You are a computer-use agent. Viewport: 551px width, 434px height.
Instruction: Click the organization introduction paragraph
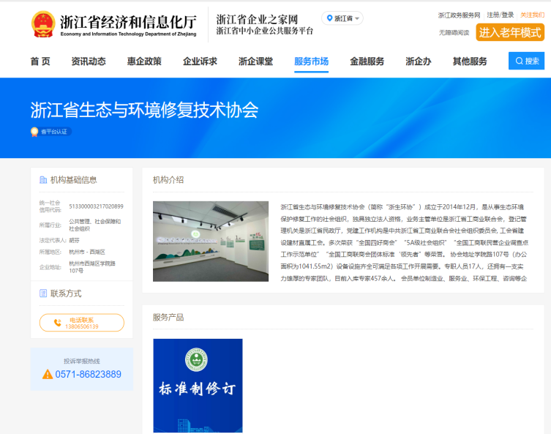click(x=404, y=242)
